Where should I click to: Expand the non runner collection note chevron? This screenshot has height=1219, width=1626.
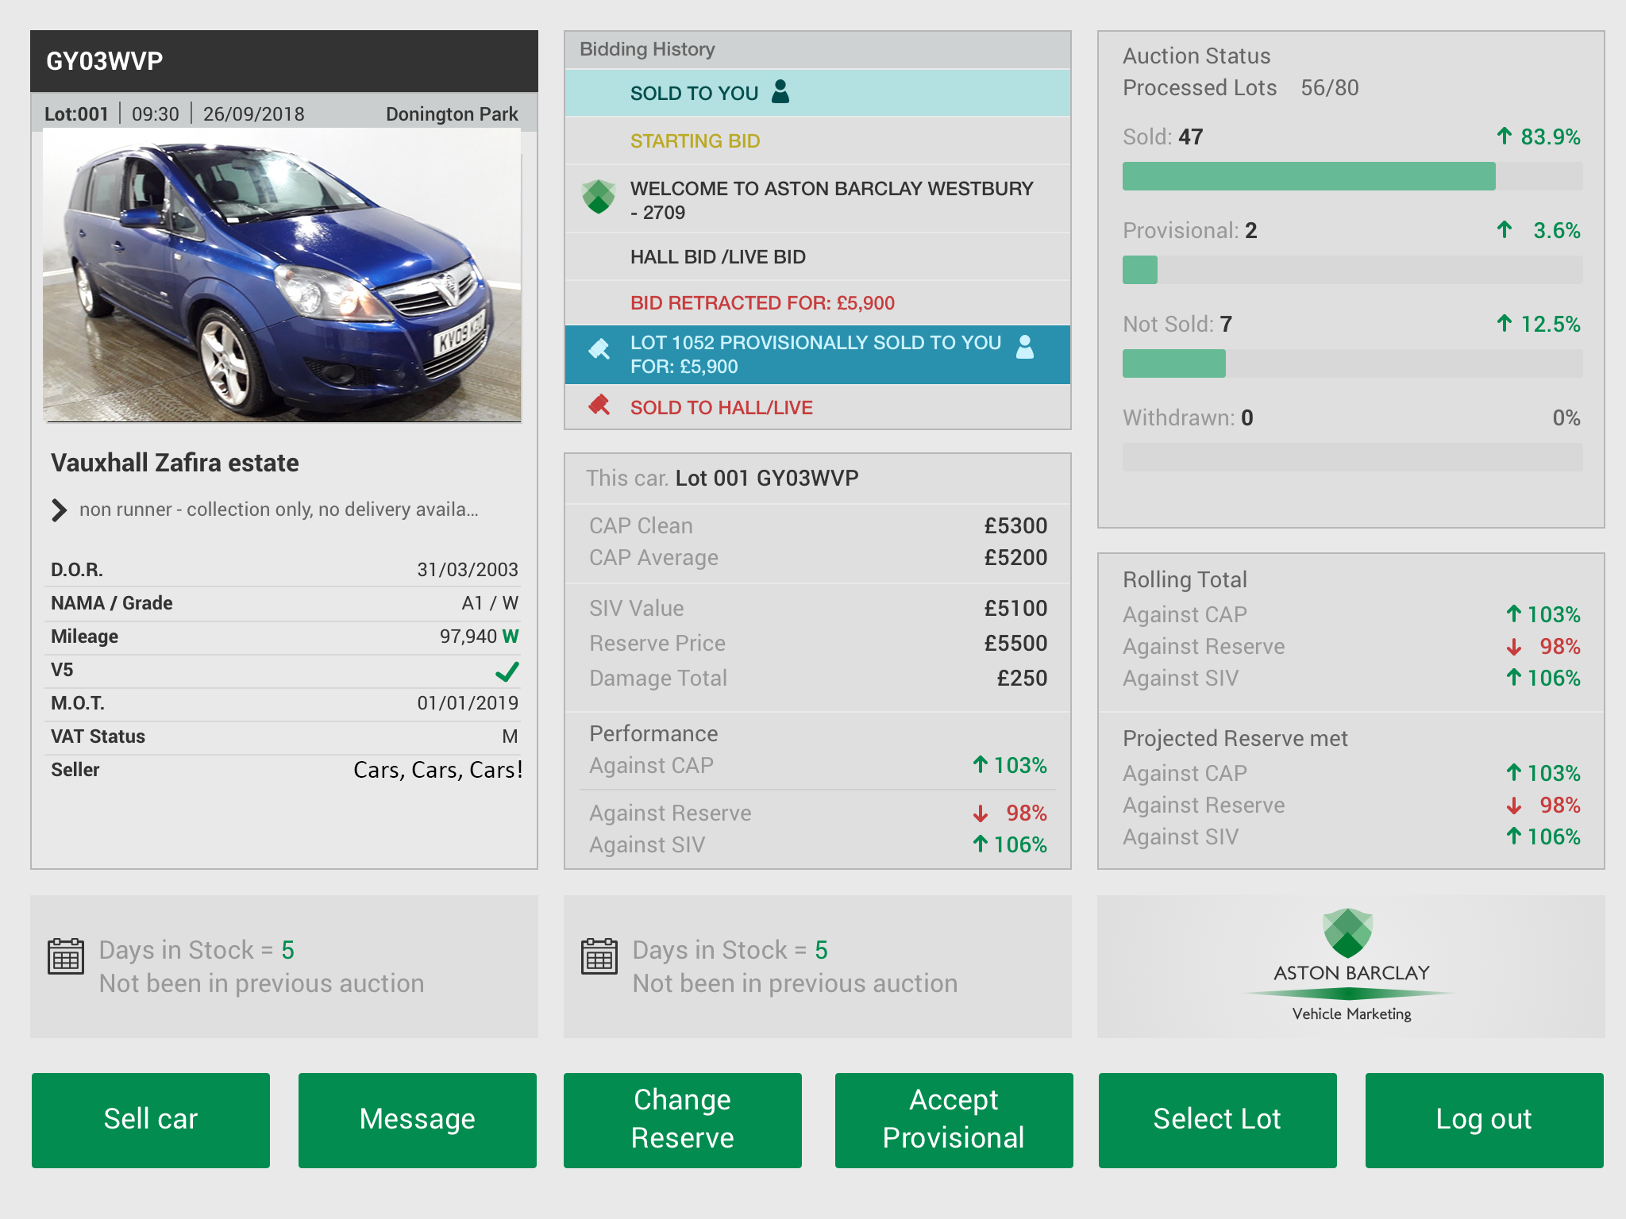point(60,510)
